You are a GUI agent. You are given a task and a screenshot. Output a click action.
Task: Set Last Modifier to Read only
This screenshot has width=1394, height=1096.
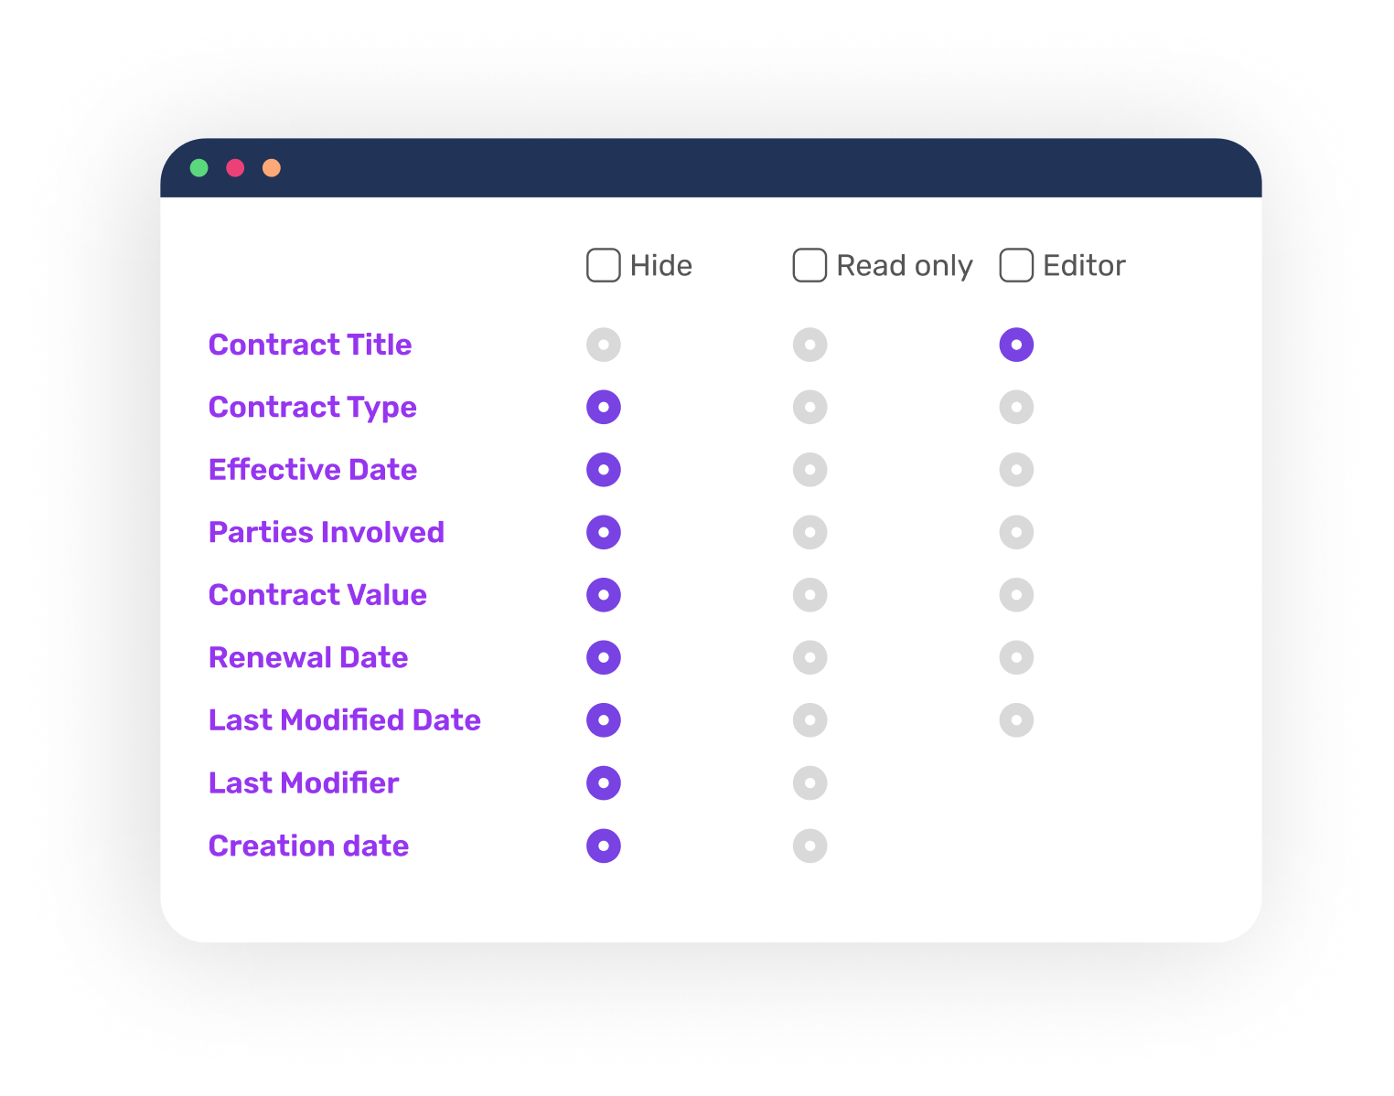pos(809,782)
